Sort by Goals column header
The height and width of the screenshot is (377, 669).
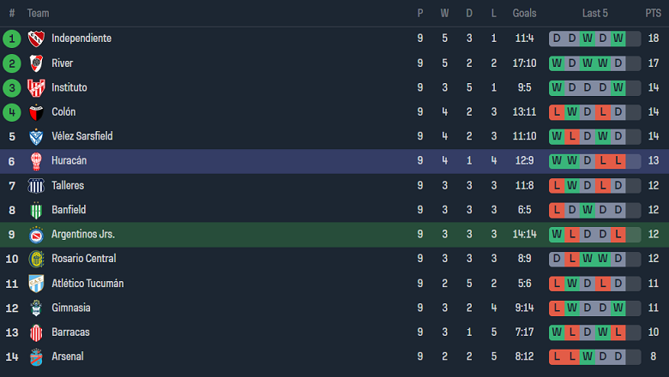coord(524,14)
